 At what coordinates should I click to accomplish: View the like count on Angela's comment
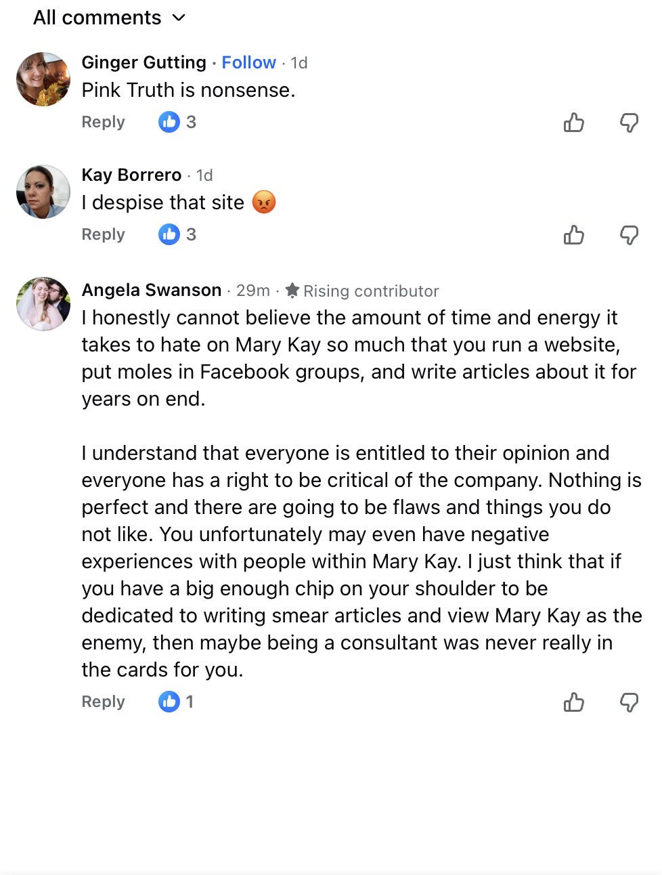[176, 702]
